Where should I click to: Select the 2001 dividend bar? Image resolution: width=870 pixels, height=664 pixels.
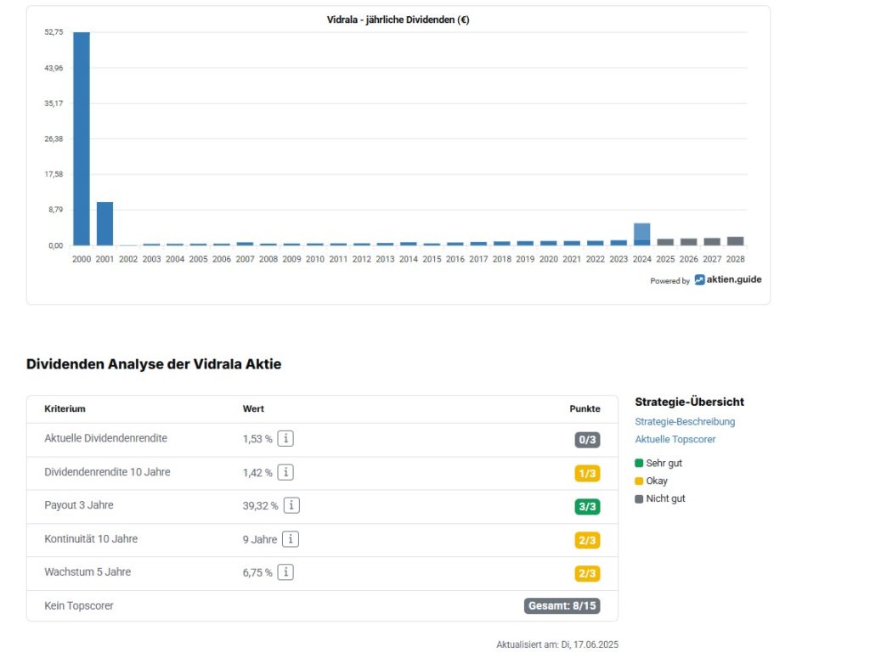click(105, 223)
